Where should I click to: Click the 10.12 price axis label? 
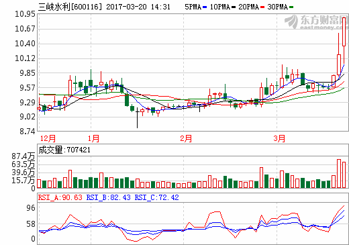pyautogui.click(x=25, y=58)
